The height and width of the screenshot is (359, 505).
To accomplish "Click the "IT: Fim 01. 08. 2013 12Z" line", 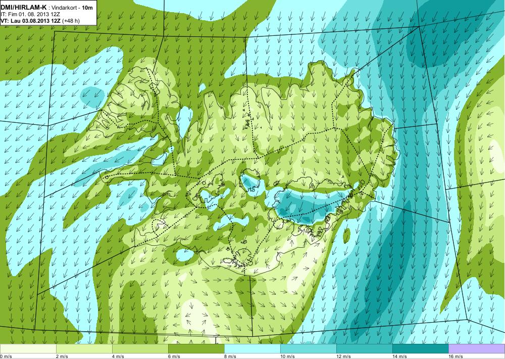I will point(30,14).
